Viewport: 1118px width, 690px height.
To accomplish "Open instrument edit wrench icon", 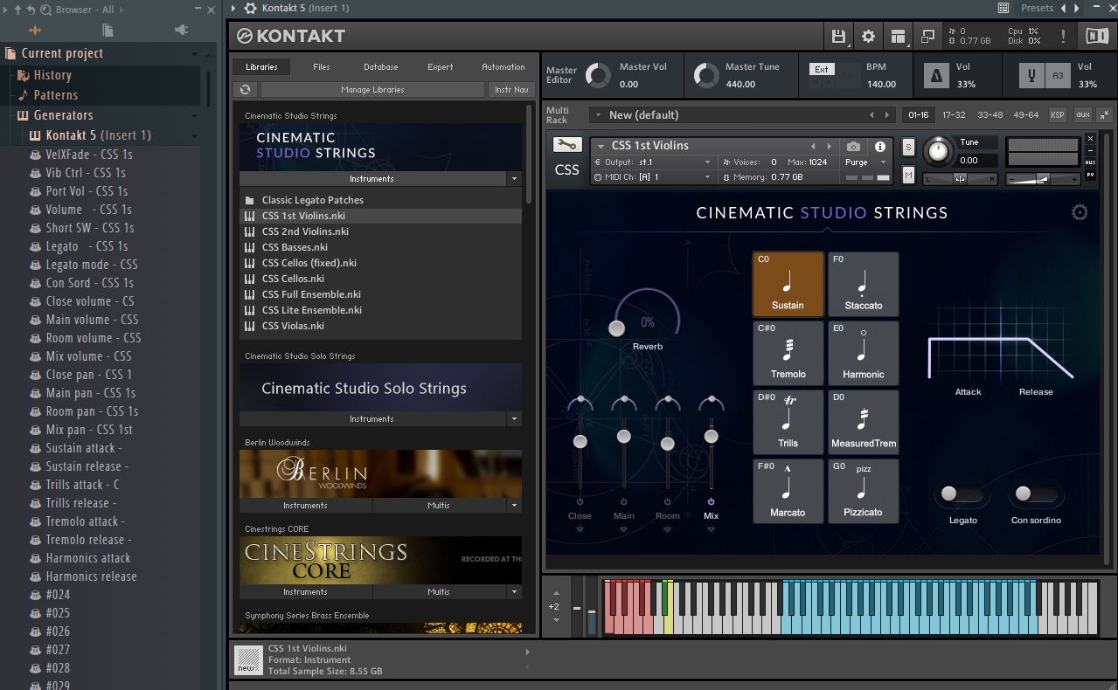I will click(566, 145).
